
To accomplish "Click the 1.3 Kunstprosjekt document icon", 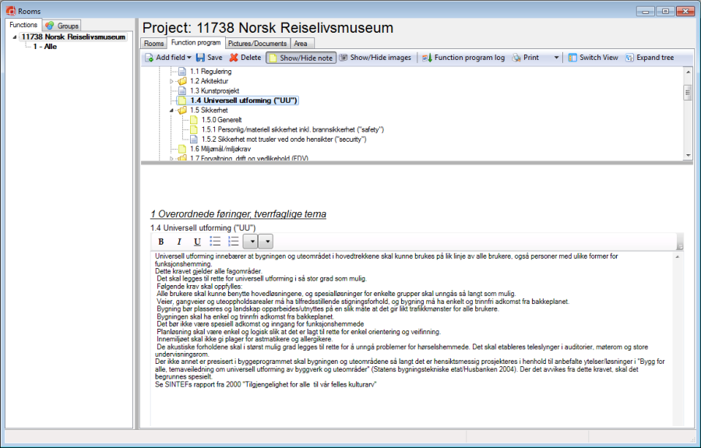I will point(182,90).
